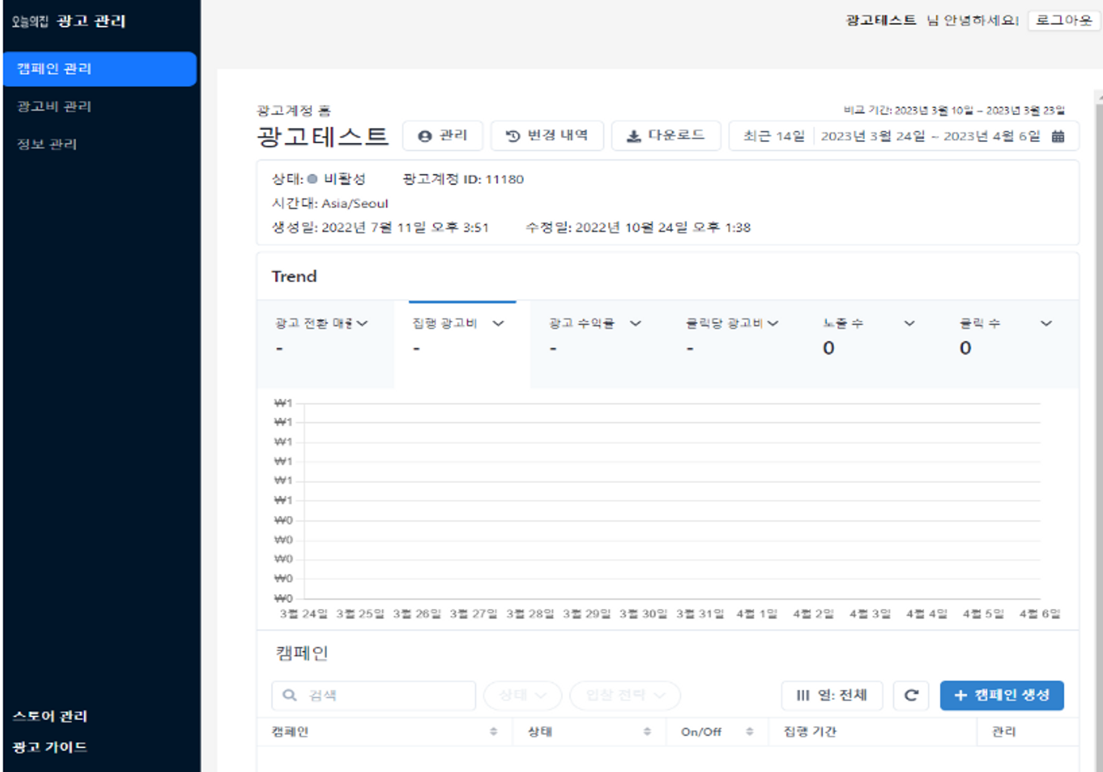This screenshot has height=772, width=1103.
Task: Open the 입찰 전략 filter dropdown
Action: click(625, 695)
